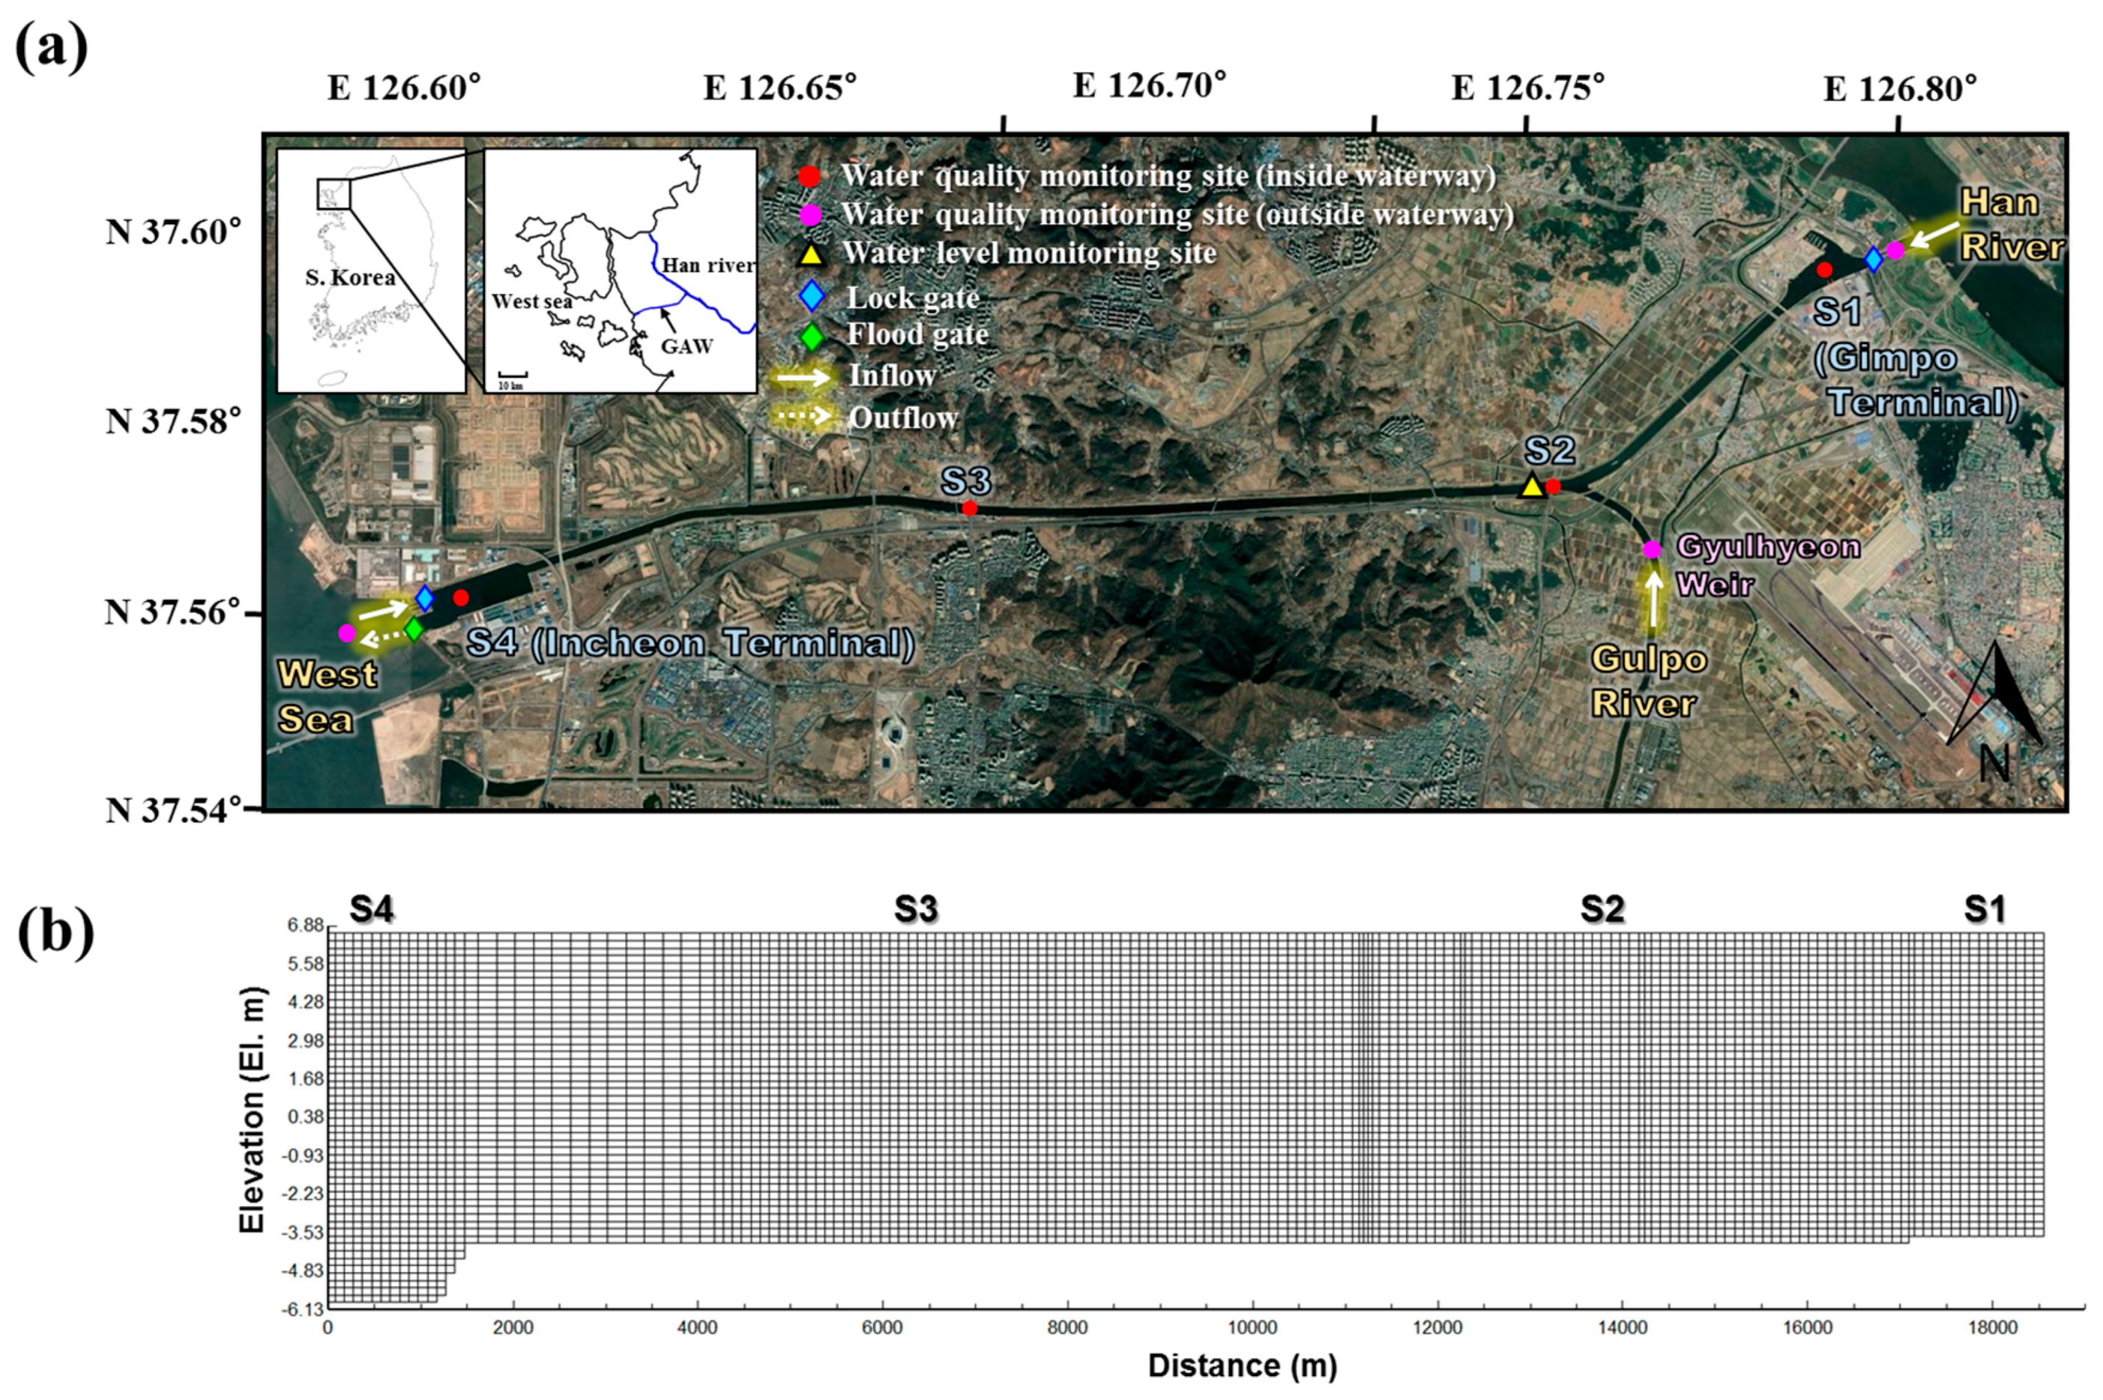Click the magenta dot at the West Sea
The height and width of the screenshot is (1400, 2103).
pos(347,633)
